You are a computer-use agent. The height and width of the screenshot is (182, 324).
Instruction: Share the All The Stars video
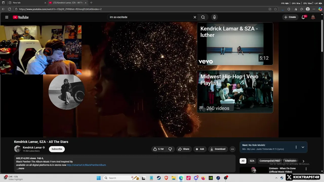click(184, 149)
